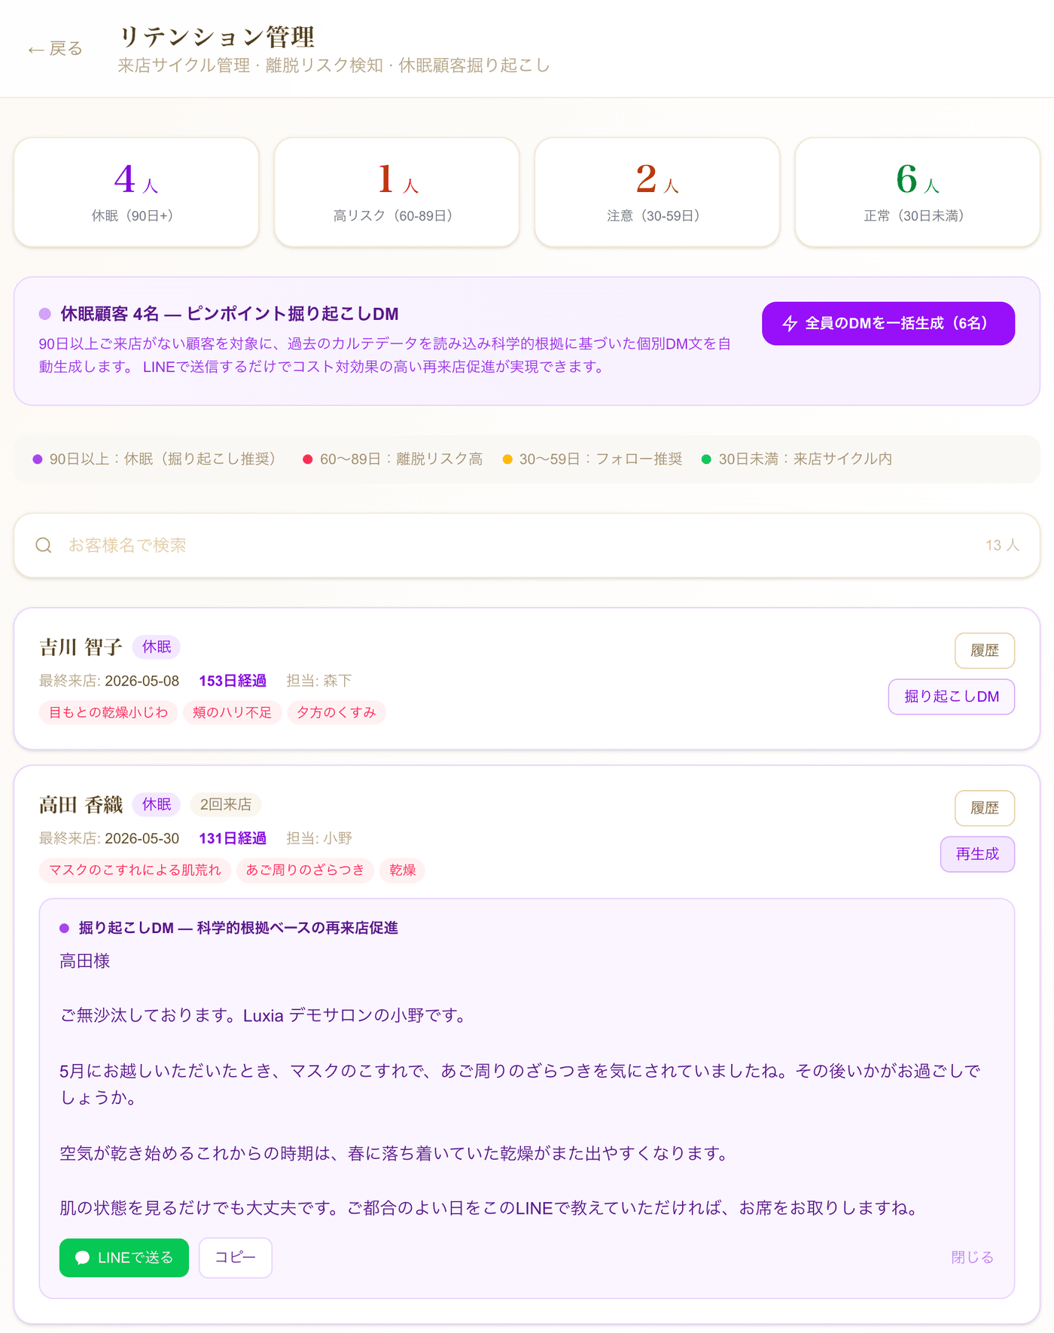Click 再生成 to regenerate 高田's DM
The image size is (1054, 1333).
pos(977,854)
